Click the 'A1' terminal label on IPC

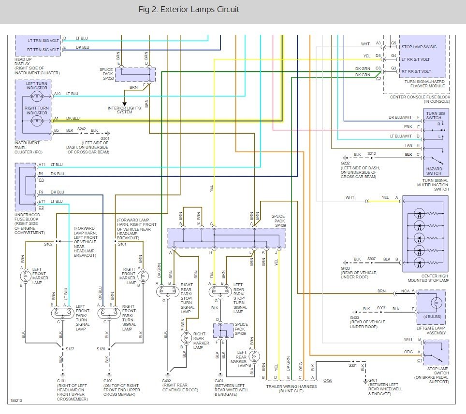coord(56,118)
